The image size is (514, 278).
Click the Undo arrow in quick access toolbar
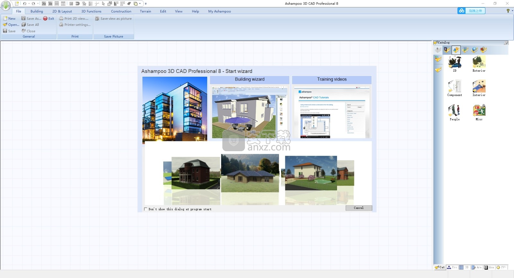[24, 4]
